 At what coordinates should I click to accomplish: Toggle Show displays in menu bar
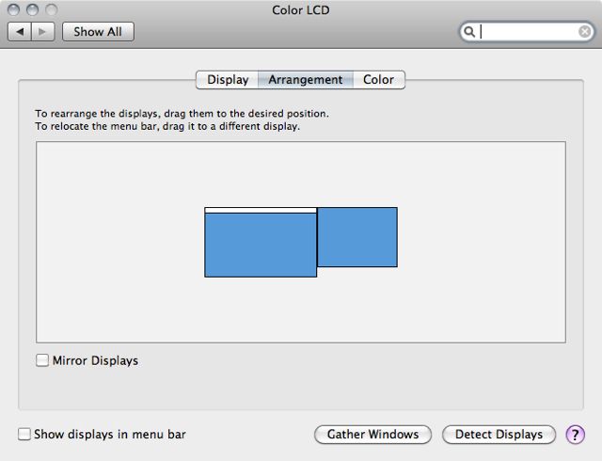[24, 434]
